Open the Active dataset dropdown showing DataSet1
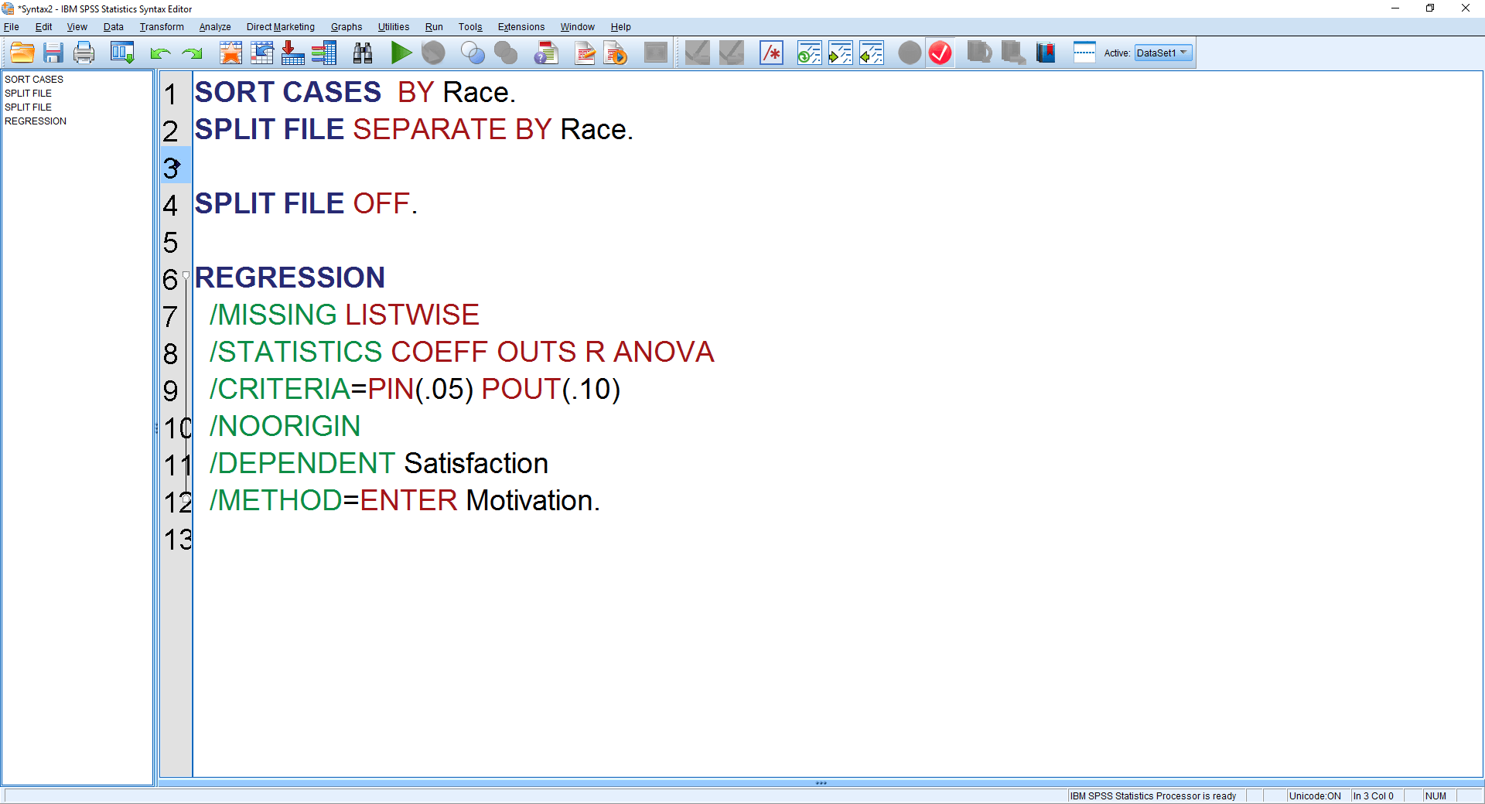Image resolution: width=1485 pixels, height=804 pixels. click(x=1162, y=53)
